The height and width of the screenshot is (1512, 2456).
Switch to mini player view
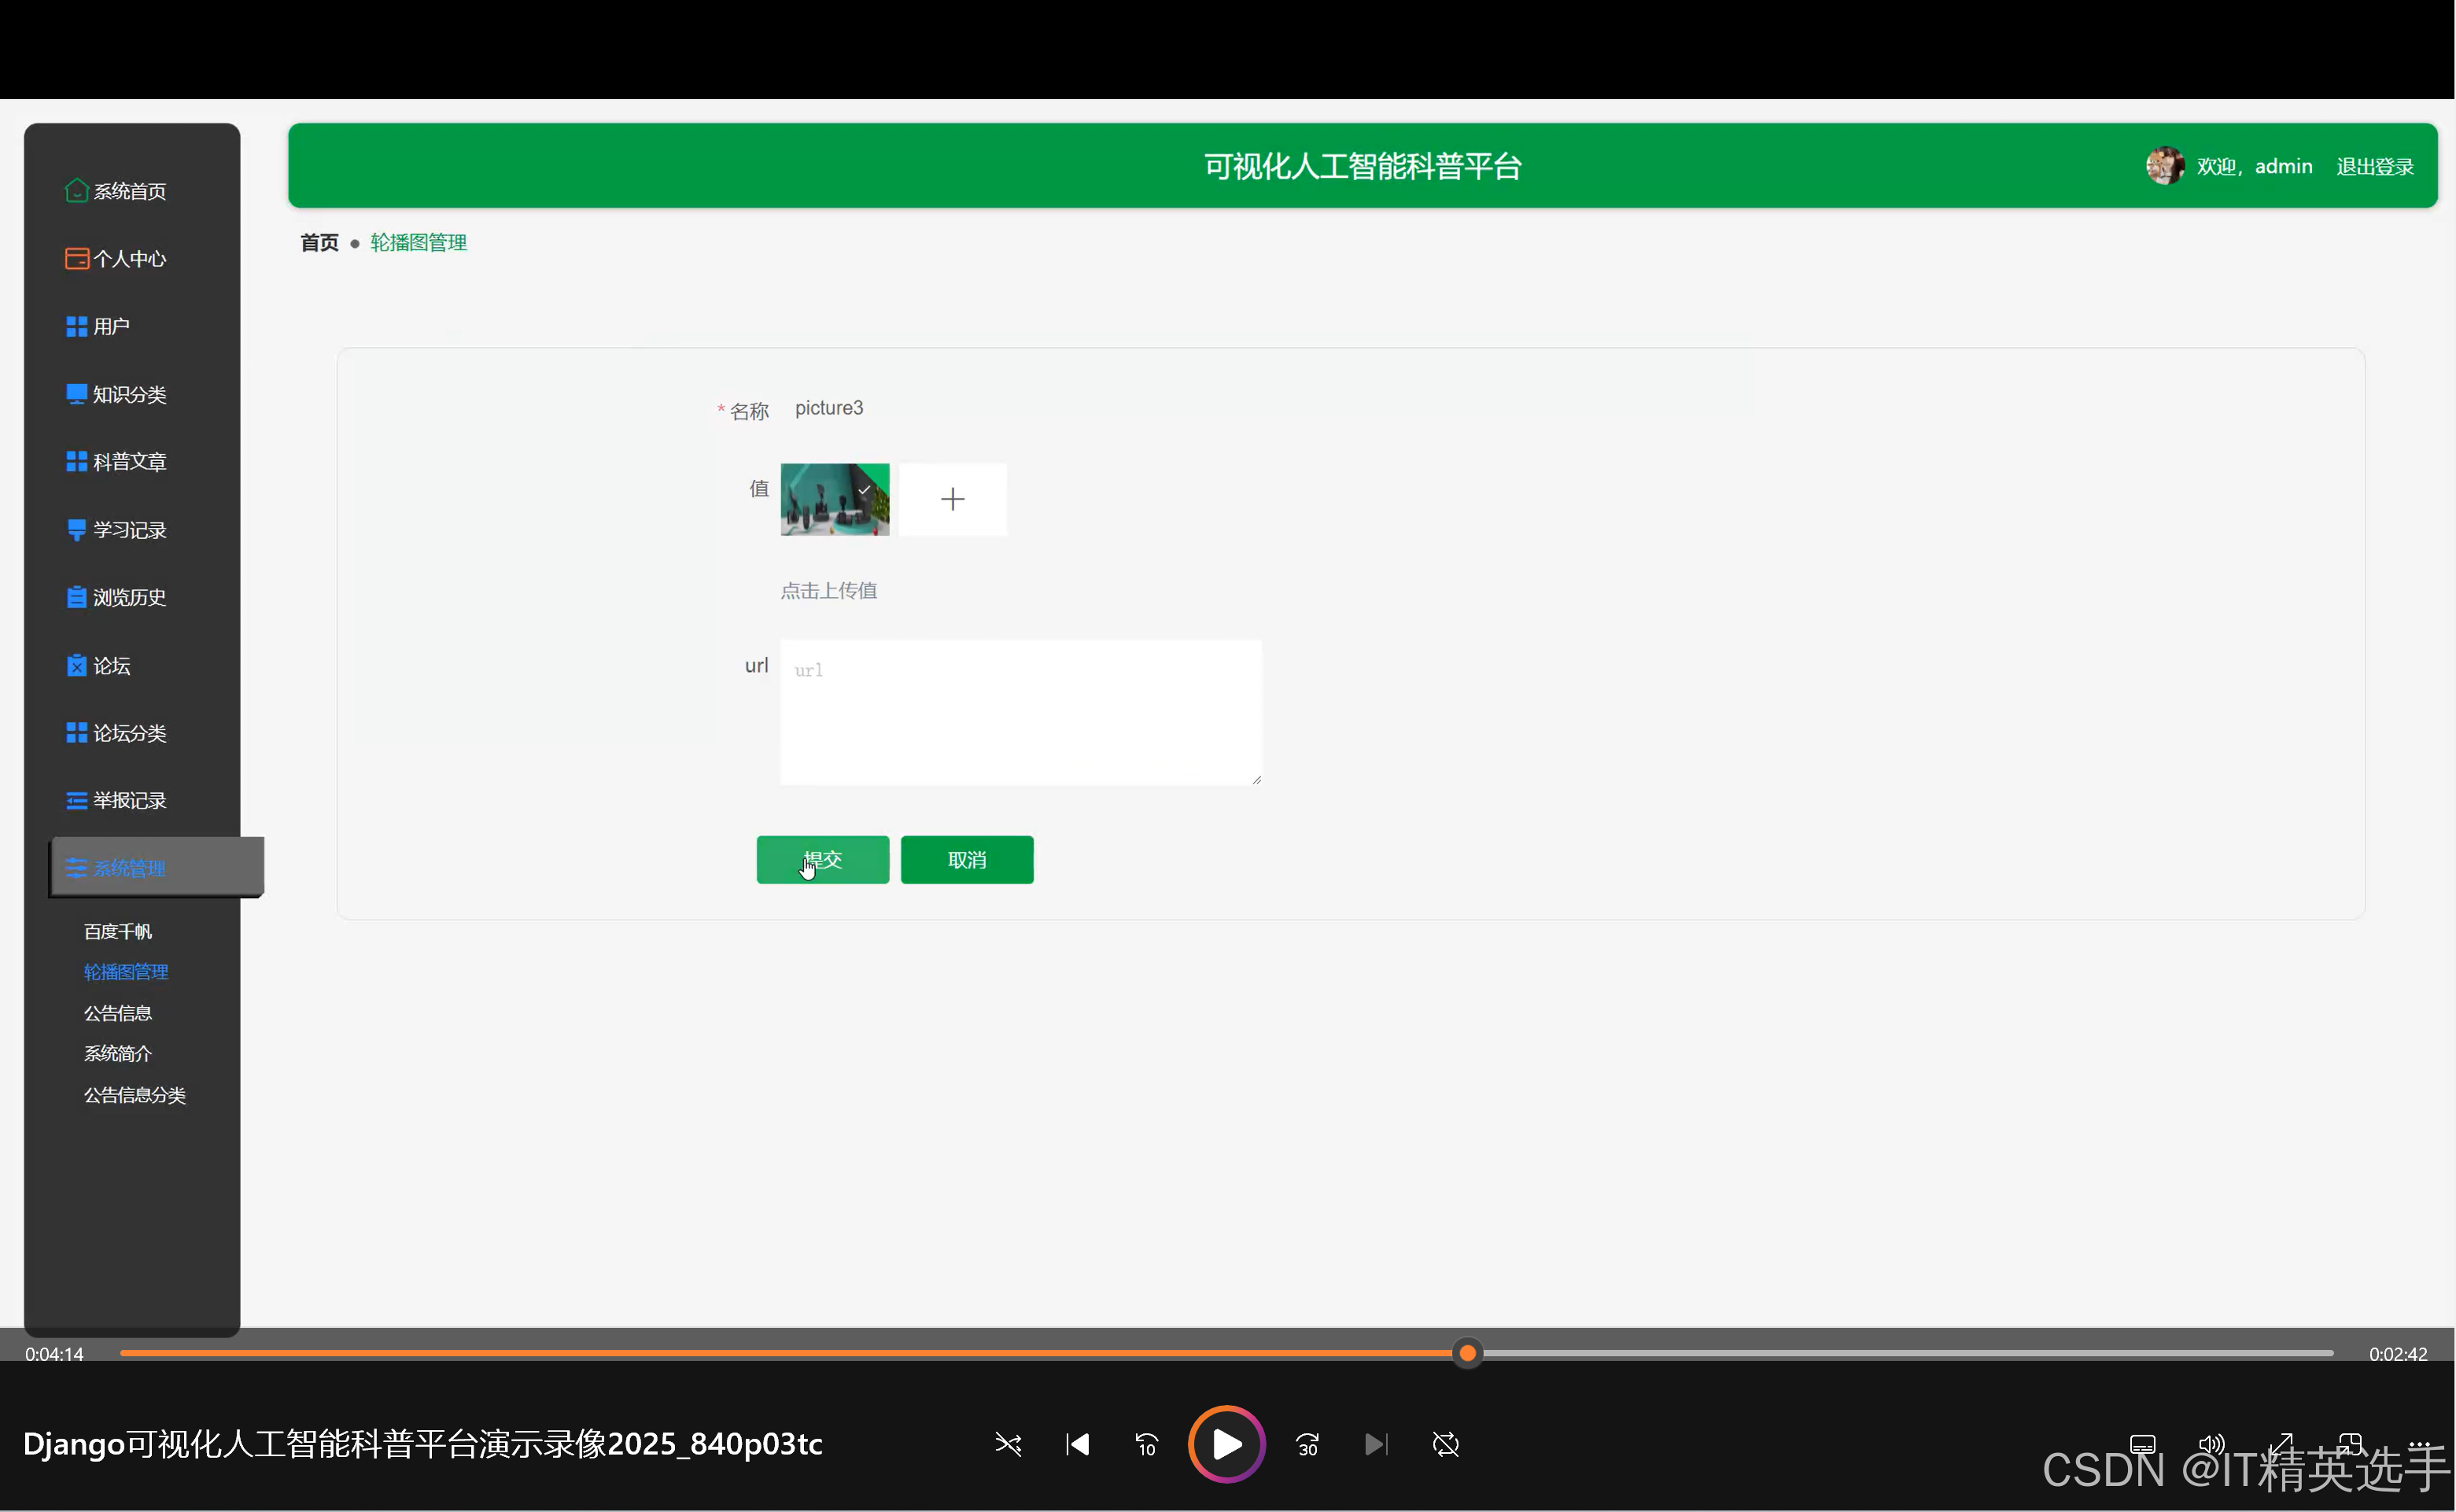(2349, 1444)
